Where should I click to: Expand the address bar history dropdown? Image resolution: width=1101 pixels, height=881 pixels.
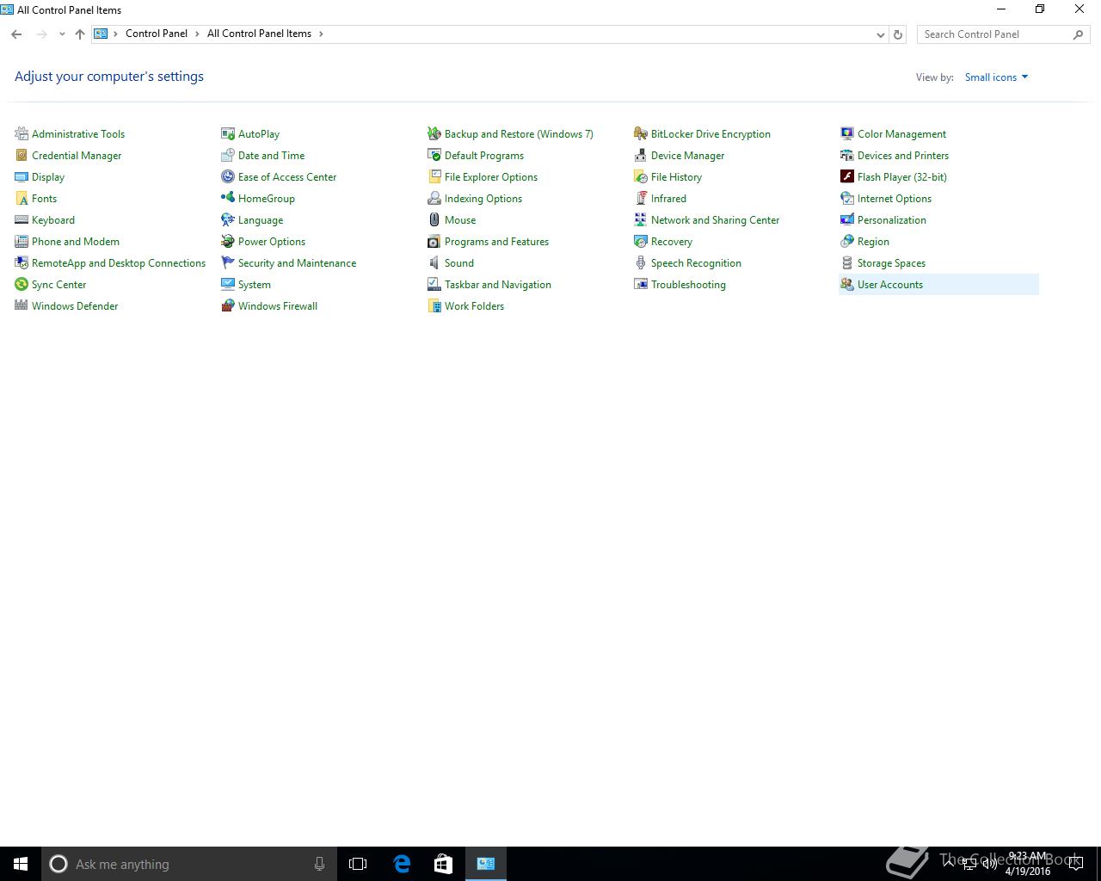[x=880, y=34]
